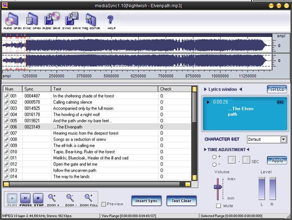
Task: Sort by the Check column header
Action: [x=175, y=89]
